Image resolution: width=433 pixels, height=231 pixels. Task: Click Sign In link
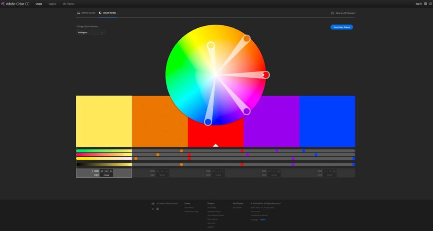point(419,4)
